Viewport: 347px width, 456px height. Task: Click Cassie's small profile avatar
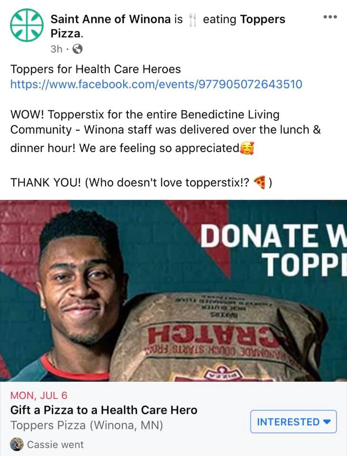(17, 445)
